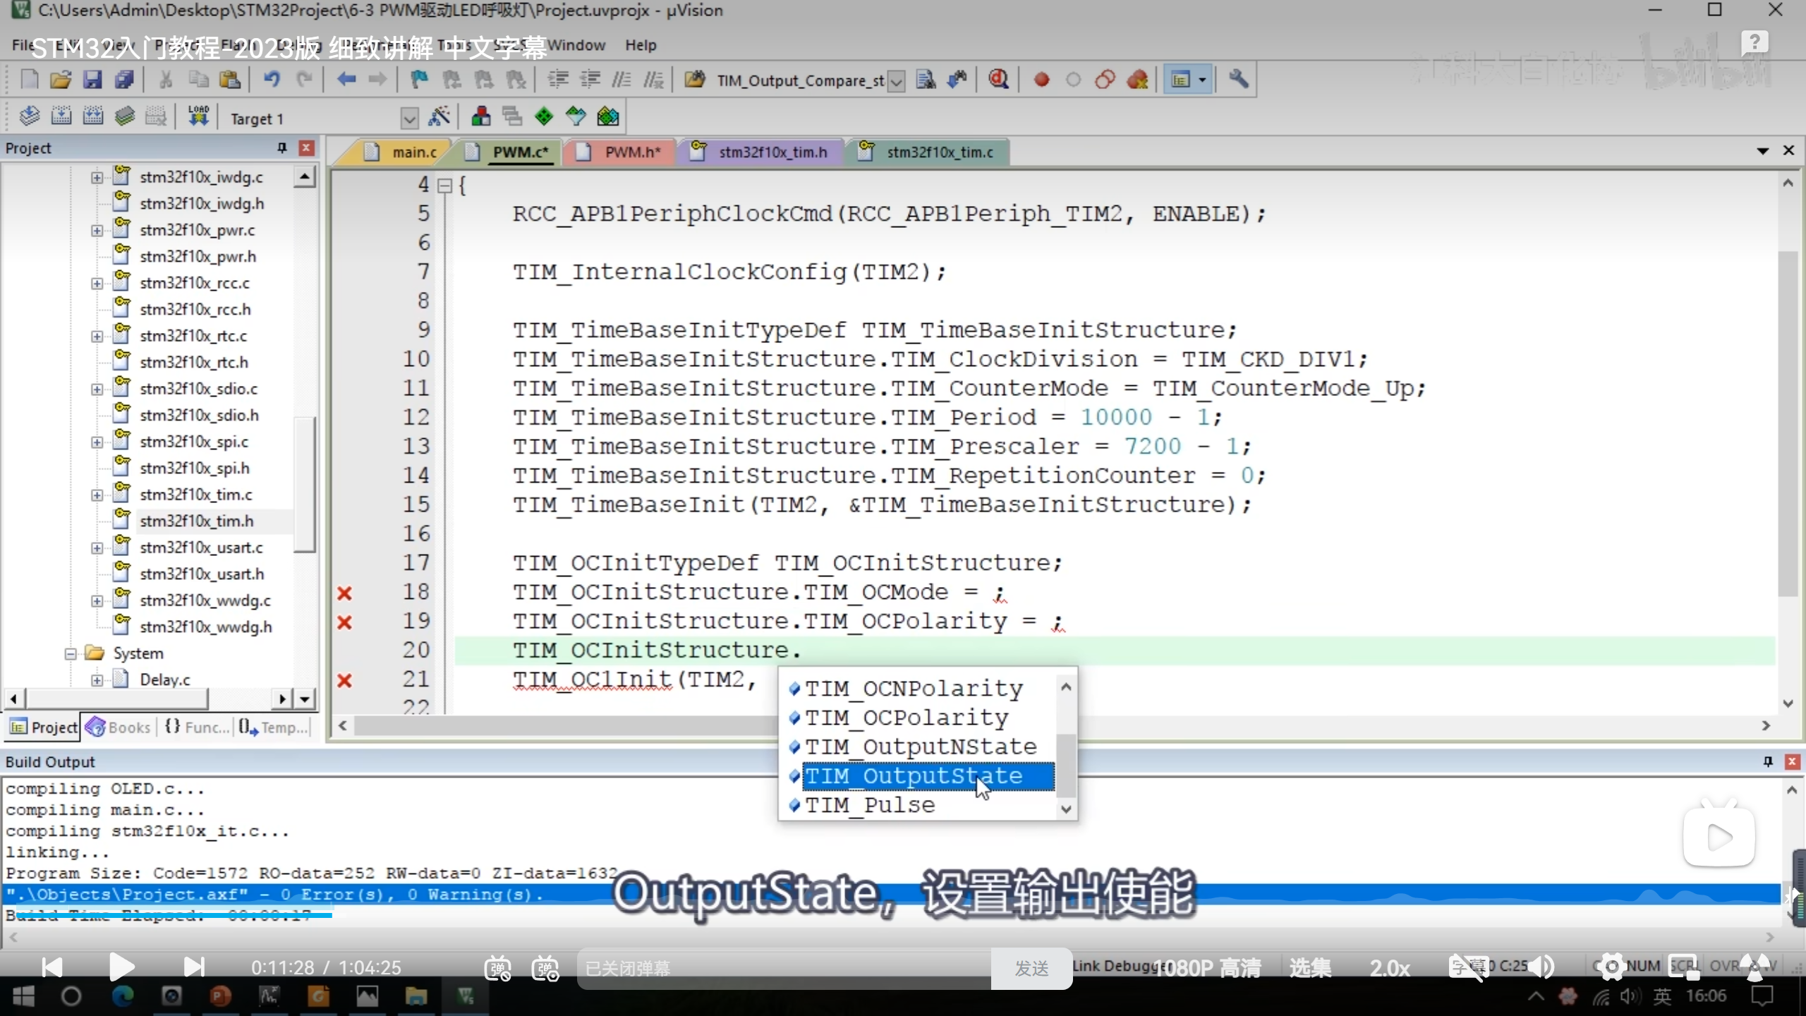Image resolution: width=1806 pixels, height=1016 pixels.
Task: Open the Books panel tab
Action: click(x=120, y=727)
